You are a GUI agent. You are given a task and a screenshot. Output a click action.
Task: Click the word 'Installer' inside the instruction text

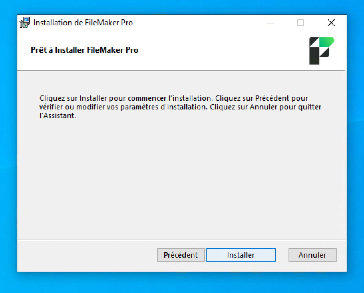click(x=93, y=98)
